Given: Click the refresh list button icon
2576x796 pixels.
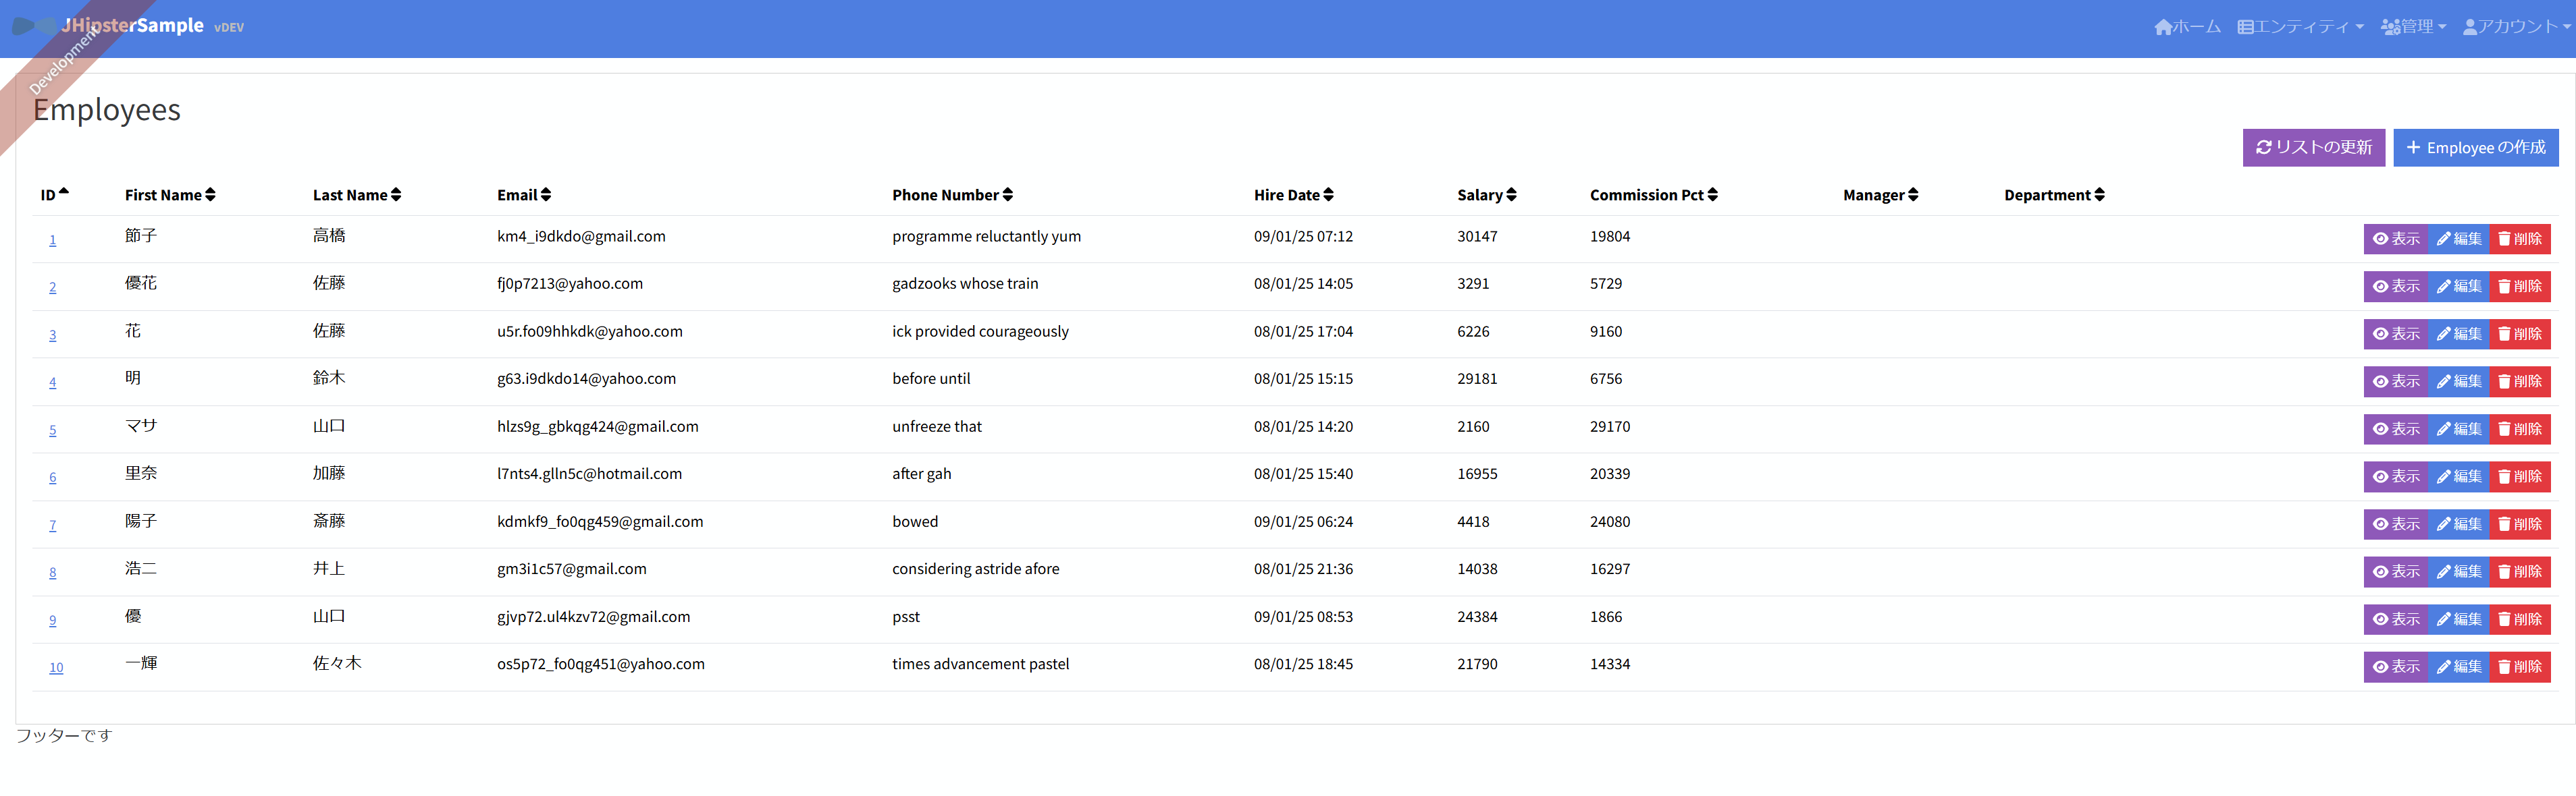Looking at the screenshot, I should pyautogui.click(x=2264, y=148).
